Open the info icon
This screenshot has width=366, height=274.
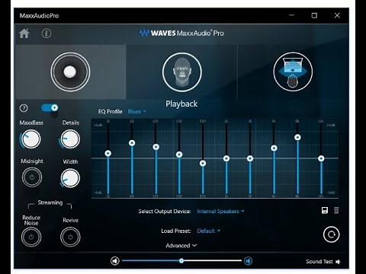coord(47,33)
